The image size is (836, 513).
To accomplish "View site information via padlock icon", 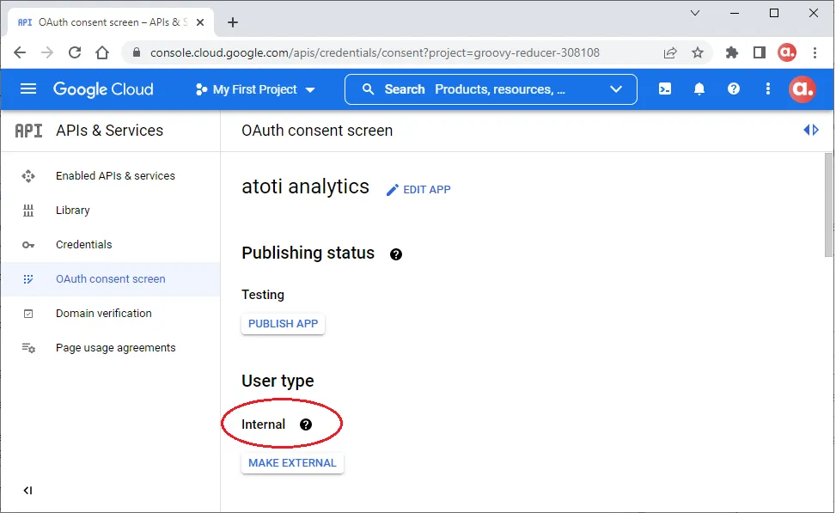I will 137,52.
